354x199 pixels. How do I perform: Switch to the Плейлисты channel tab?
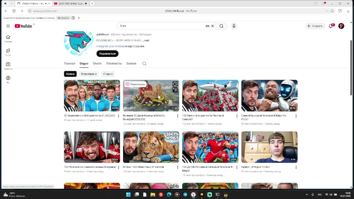114,64
